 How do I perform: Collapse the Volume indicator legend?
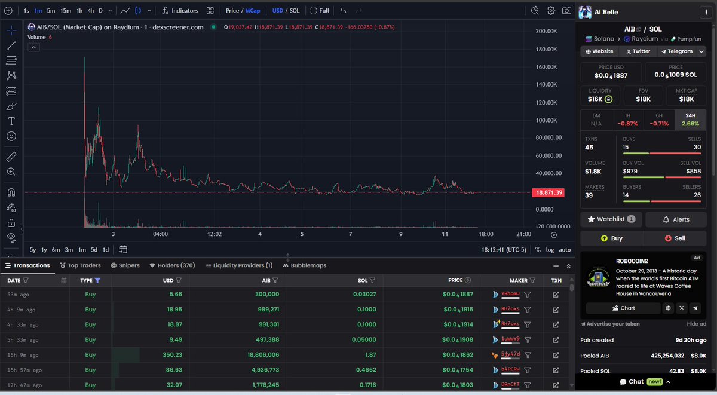34,47
